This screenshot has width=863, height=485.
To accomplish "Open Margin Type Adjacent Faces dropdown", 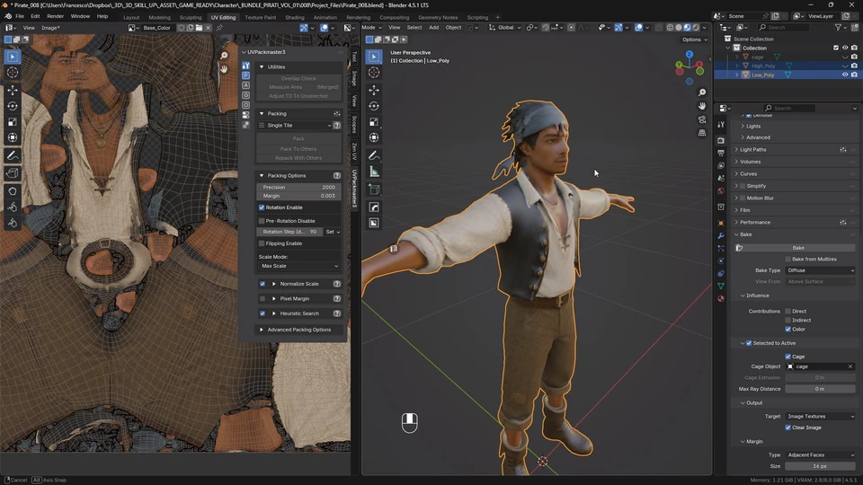I will coord(820,454).
